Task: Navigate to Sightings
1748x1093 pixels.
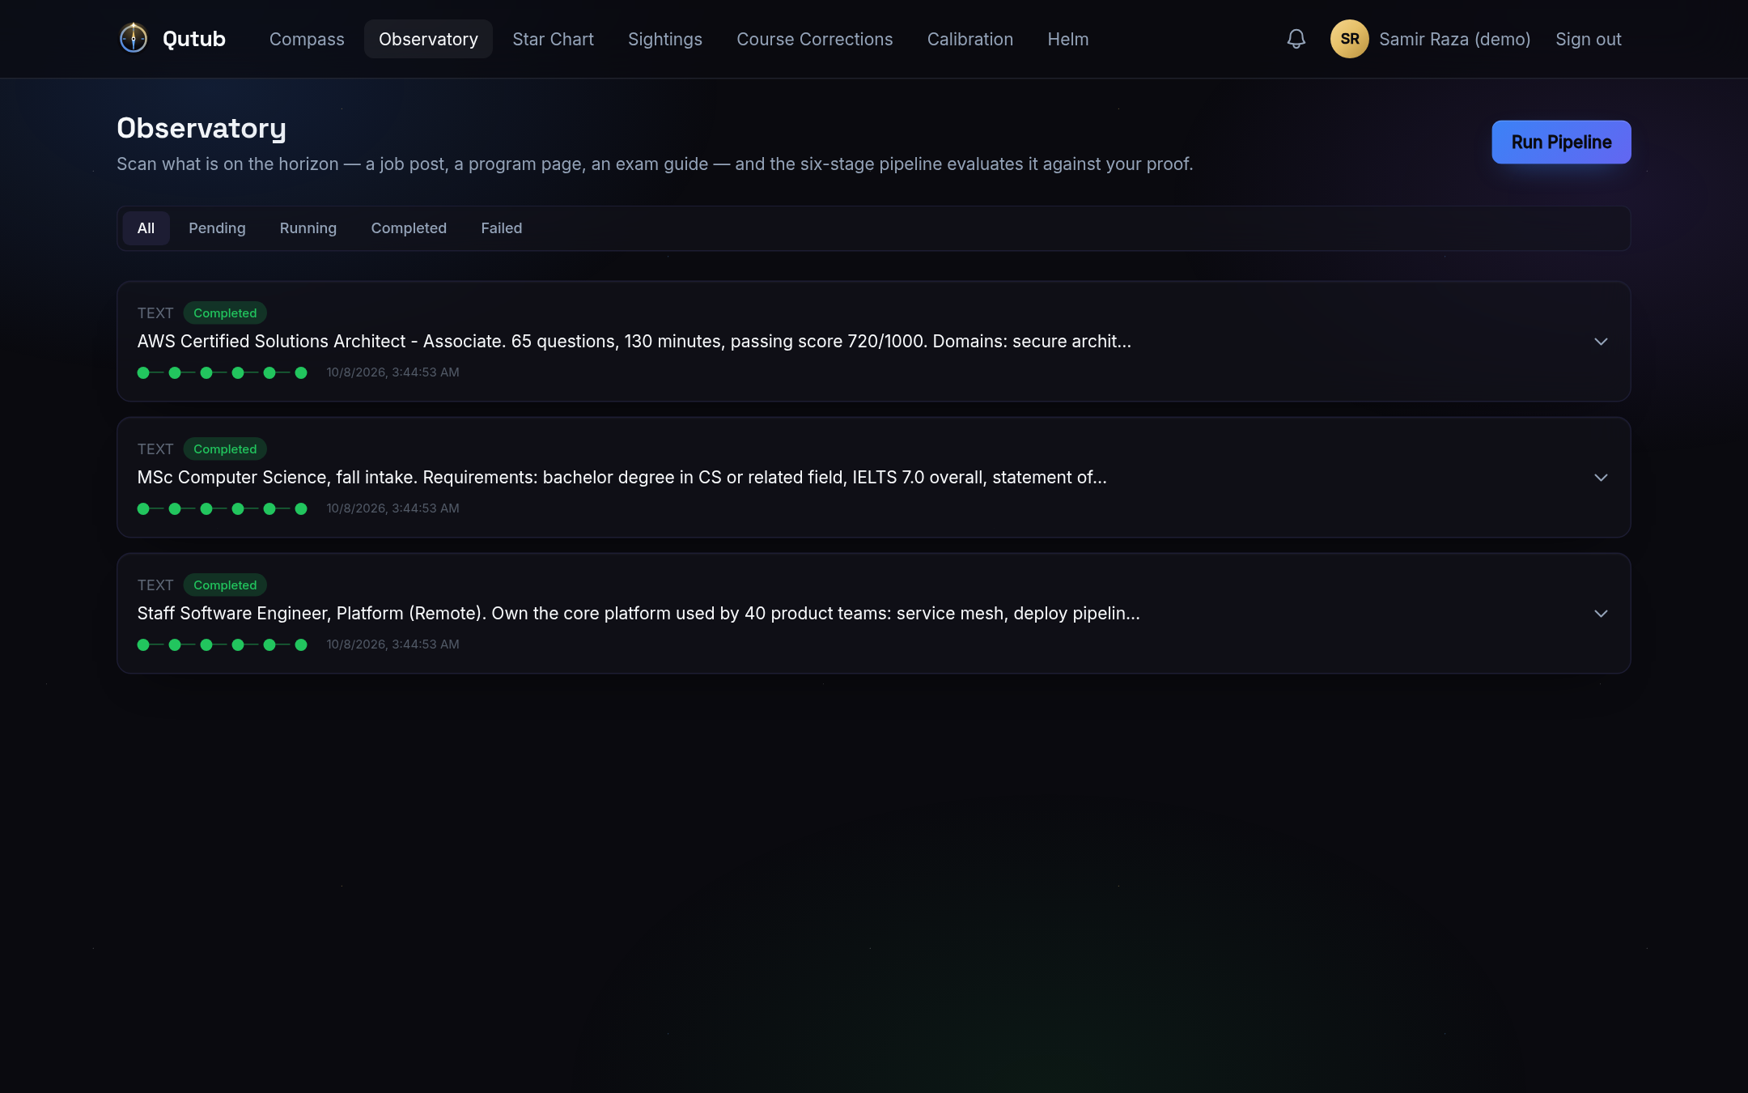Action: pos(665,39)
